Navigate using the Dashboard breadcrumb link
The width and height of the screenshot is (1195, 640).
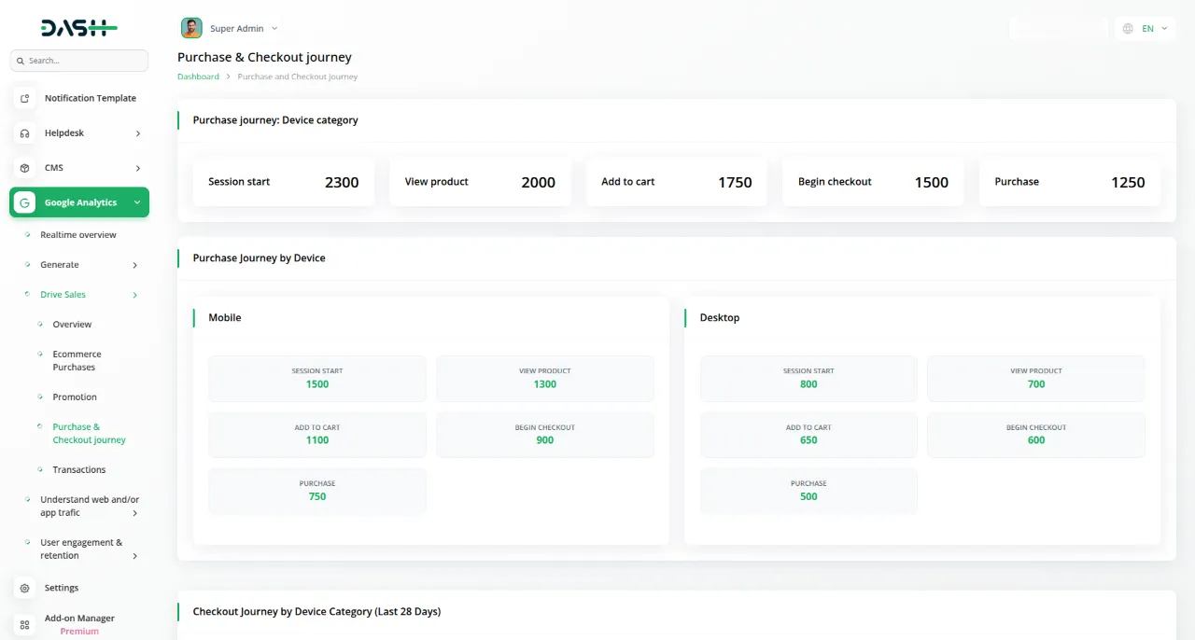[198, 76]
